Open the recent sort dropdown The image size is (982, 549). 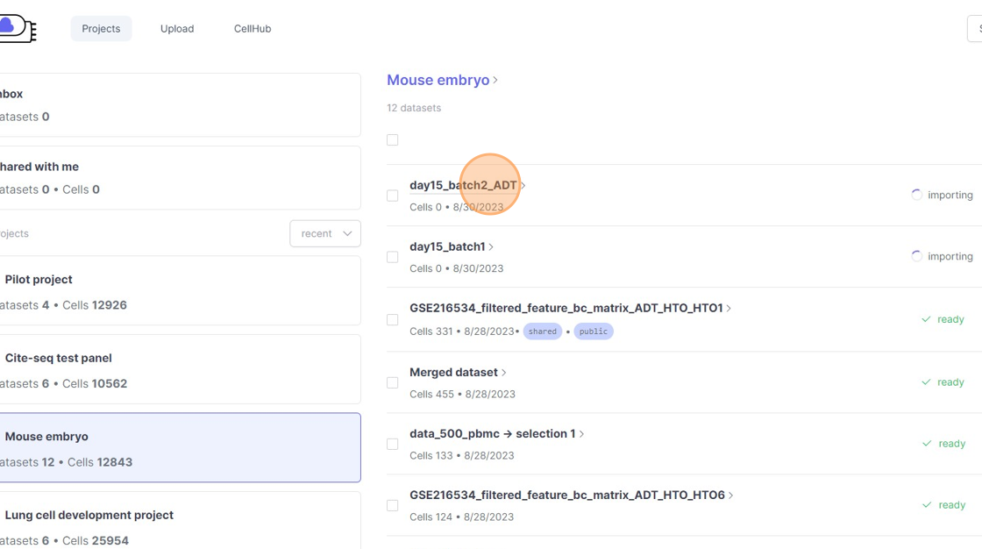324,233
